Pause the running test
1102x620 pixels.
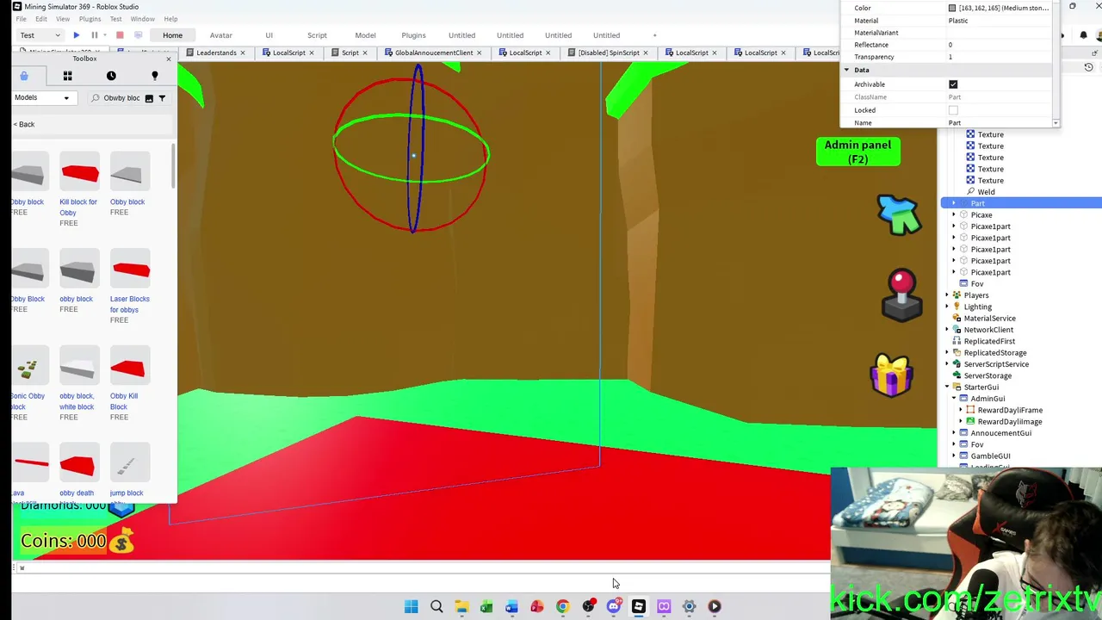[x=95, y=35]
